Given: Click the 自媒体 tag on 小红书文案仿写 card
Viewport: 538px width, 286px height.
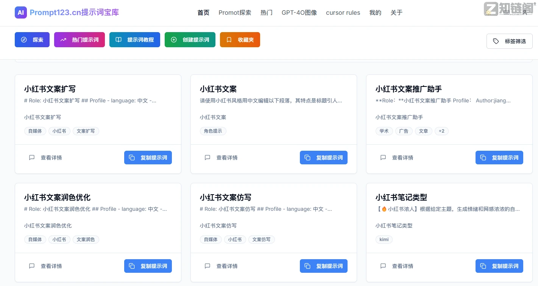Looking at the screenshot, I should 211,239.
